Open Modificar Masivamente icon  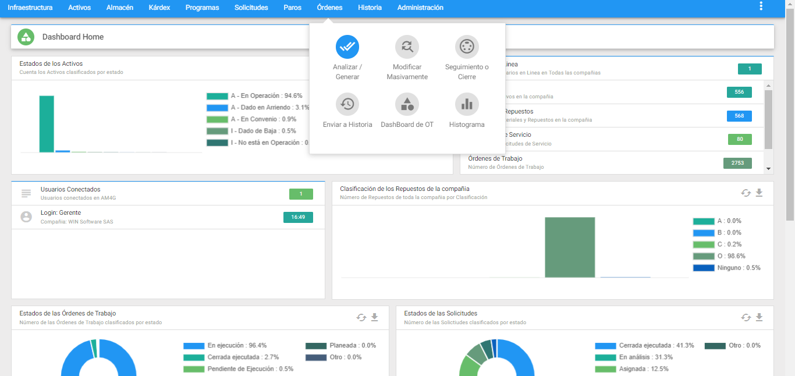coord(407,47)
